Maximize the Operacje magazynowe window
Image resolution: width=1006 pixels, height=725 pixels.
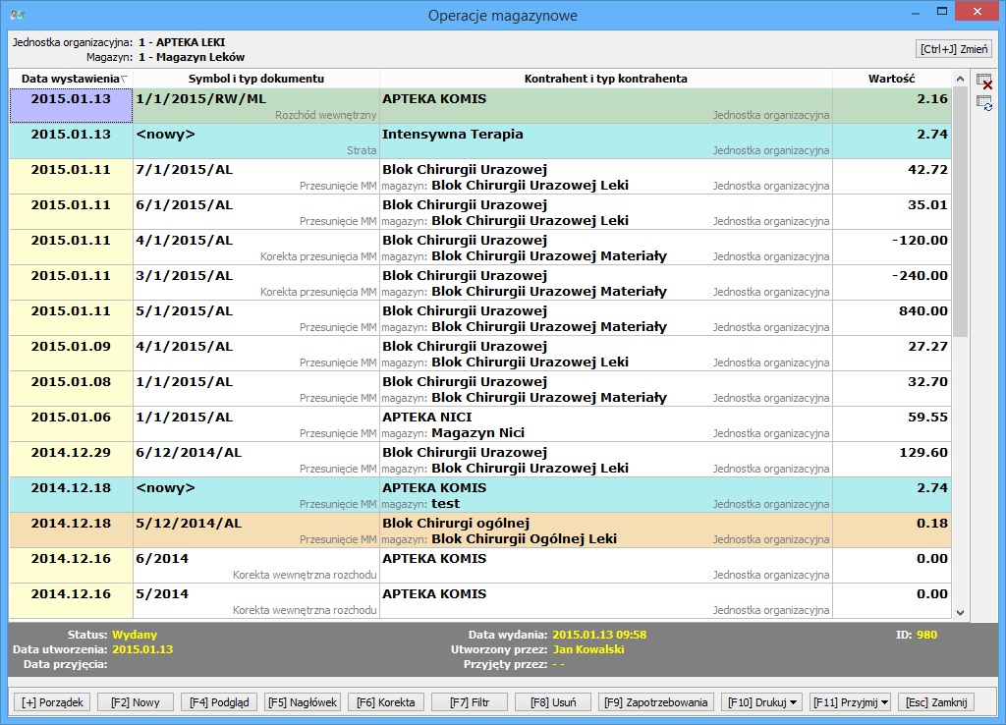coord(942,13)
